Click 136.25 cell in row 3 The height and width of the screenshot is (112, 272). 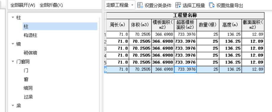[230, 49]
